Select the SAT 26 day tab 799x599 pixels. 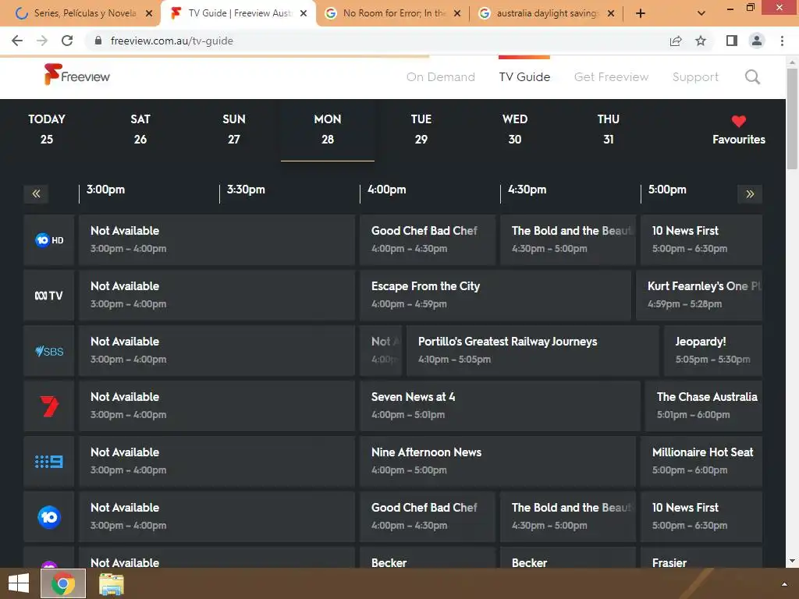140,129
